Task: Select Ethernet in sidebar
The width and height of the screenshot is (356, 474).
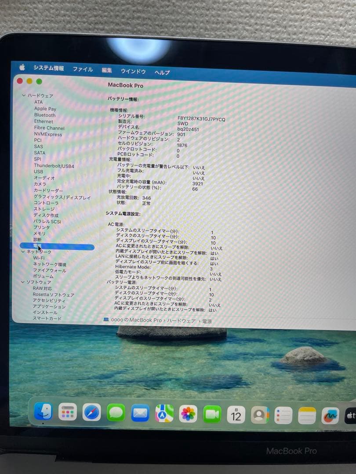Action: [44, 121]
